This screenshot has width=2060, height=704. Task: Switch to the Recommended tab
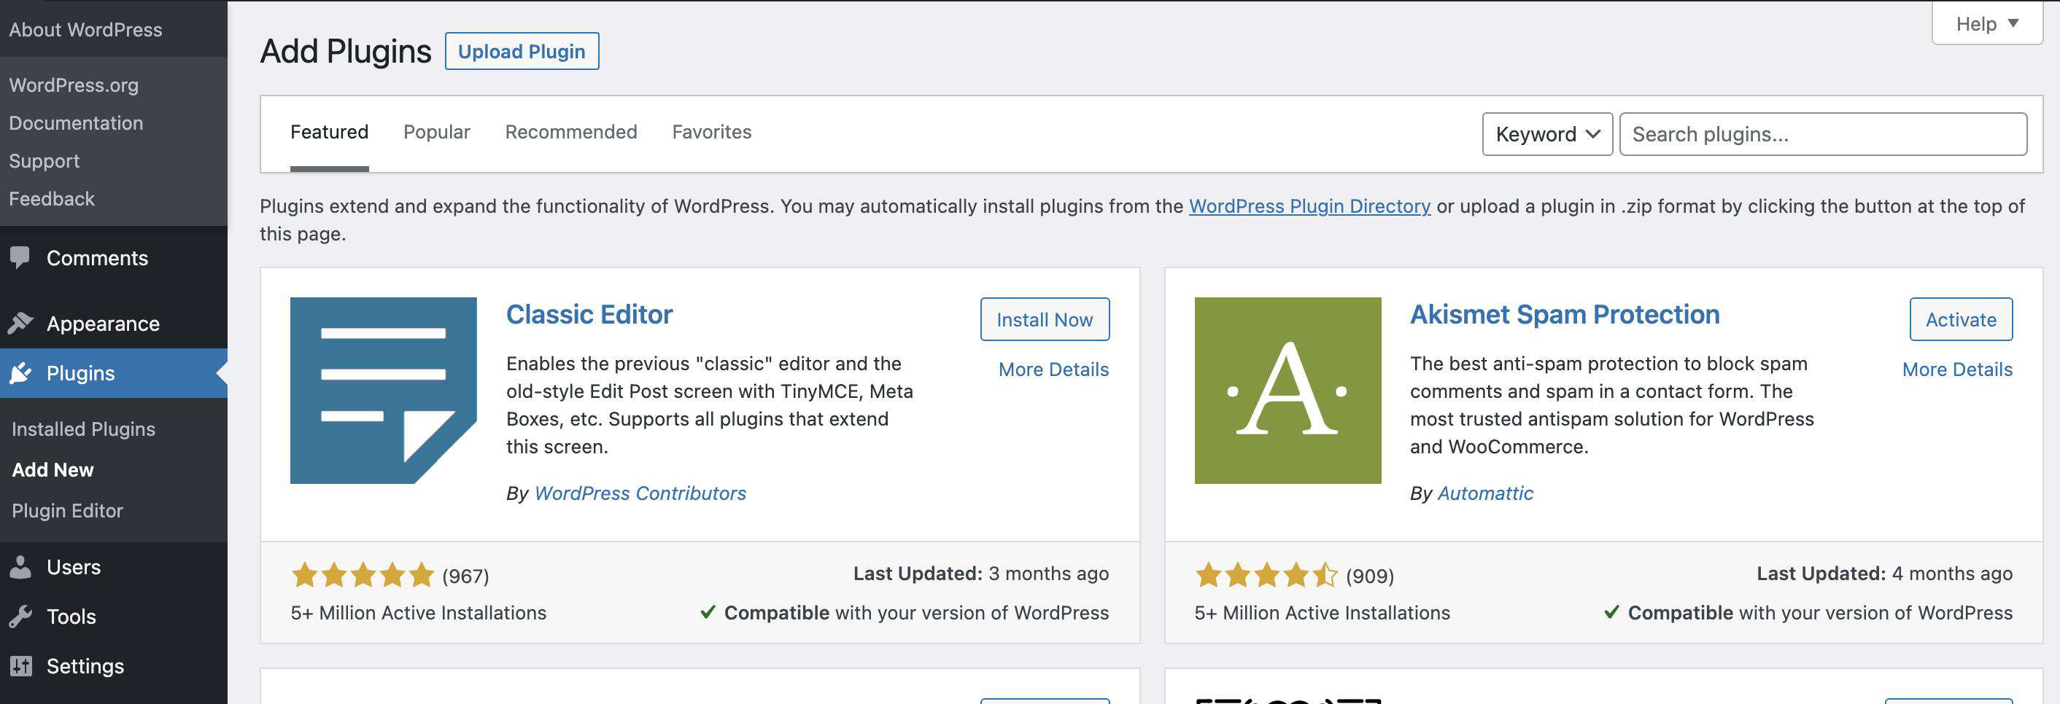571,132
